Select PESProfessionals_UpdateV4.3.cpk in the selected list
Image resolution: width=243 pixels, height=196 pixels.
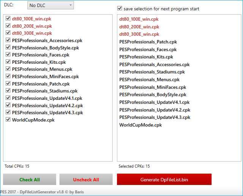[x=155, y=117]
